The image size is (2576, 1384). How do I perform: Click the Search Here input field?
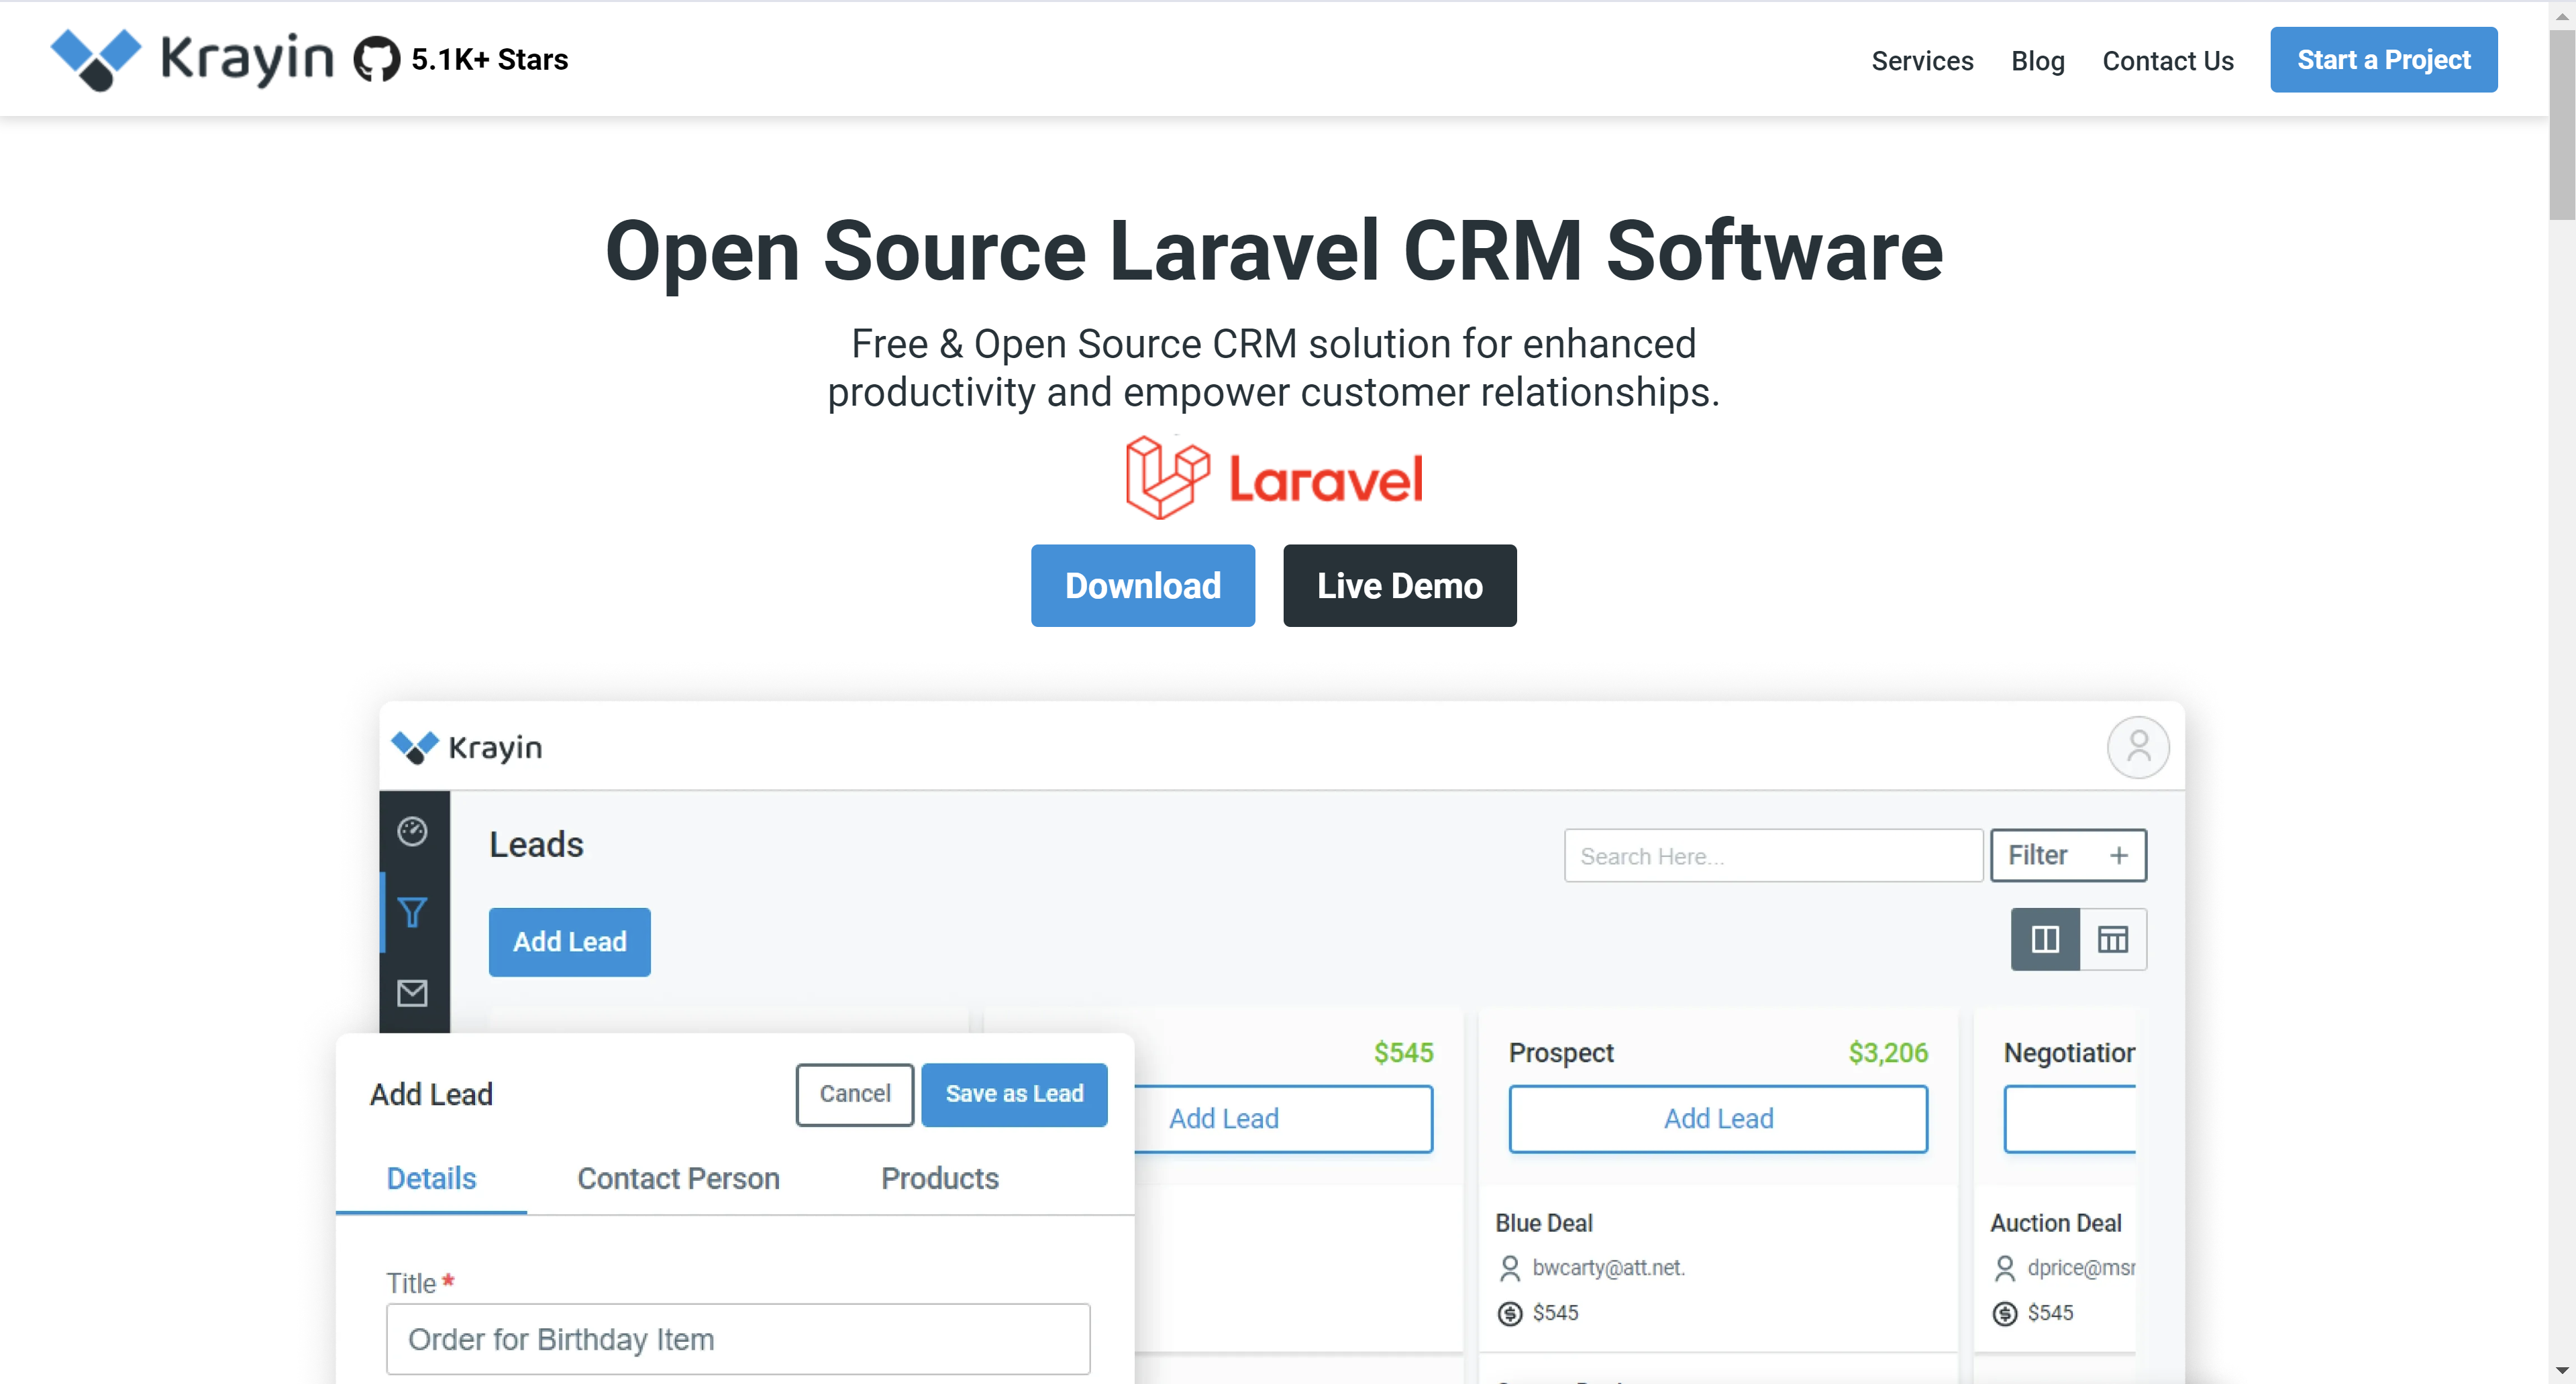click(x=1772, y=856)
